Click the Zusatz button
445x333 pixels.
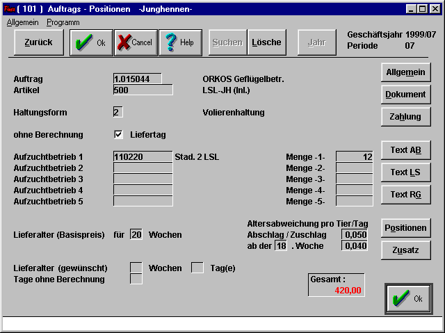click(x=405, y=250)
